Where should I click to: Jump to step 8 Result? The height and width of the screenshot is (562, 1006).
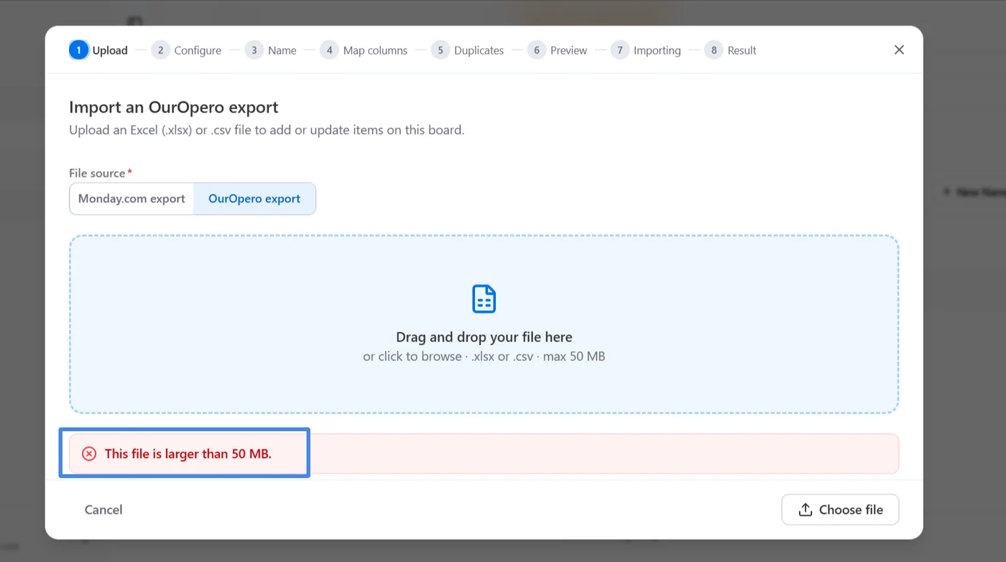click(730, 50)
